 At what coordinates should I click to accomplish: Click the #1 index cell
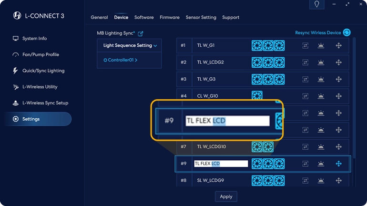click(184, 45)
